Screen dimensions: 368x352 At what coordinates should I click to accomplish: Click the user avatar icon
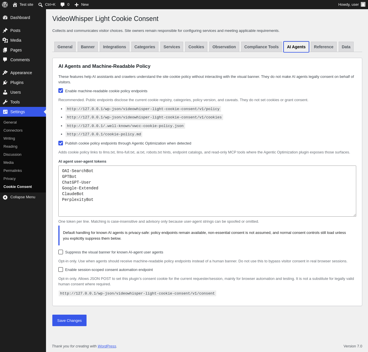click(363, 4)
